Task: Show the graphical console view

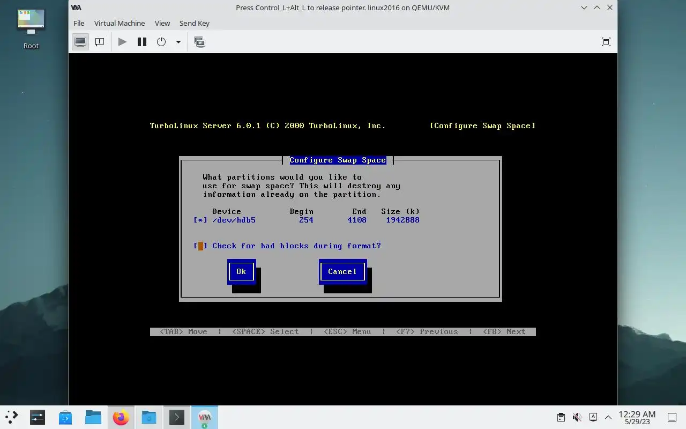Action: (80, 42)
